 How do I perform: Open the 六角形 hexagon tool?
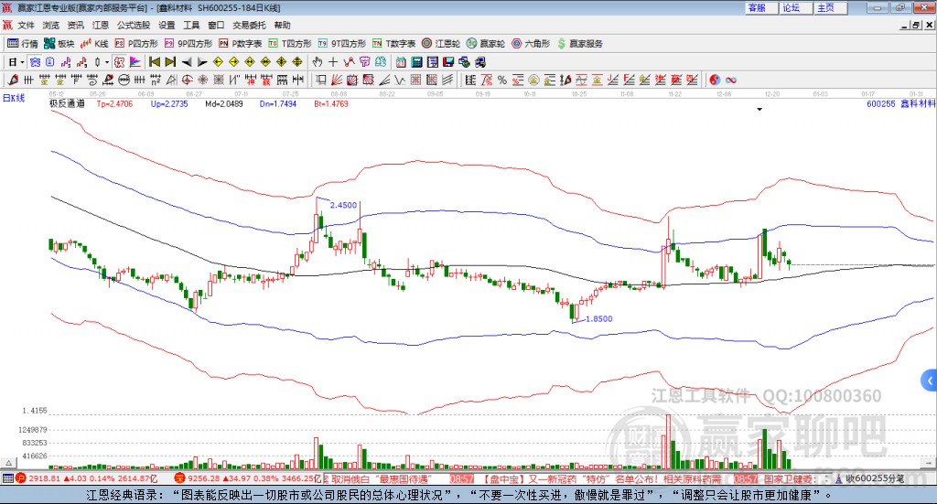pyautogui.click(x=530, y=44)
